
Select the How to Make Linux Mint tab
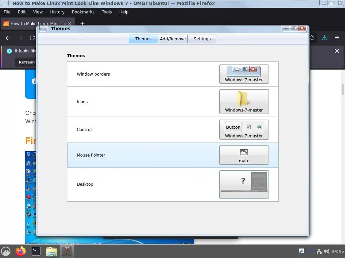(x=37, y=24)
